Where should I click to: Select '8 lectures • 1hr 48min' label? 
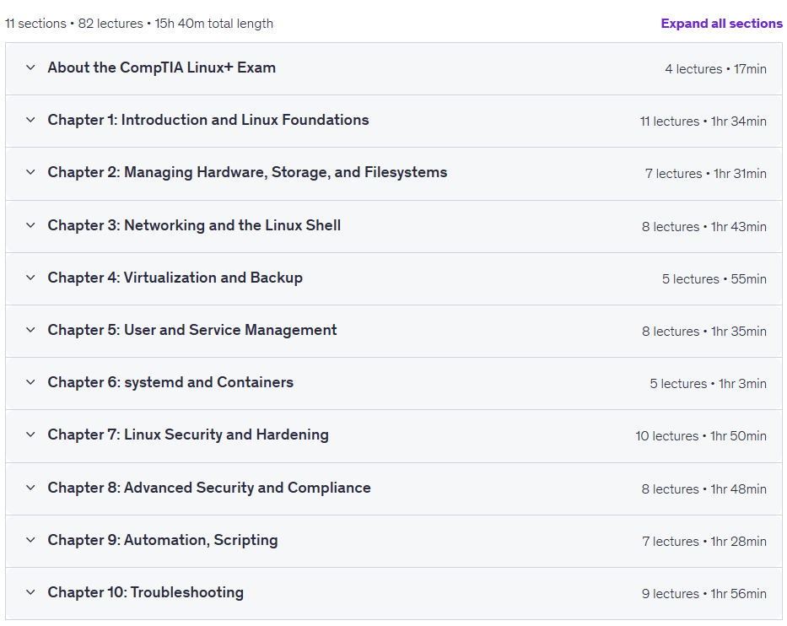pos(704,489)
